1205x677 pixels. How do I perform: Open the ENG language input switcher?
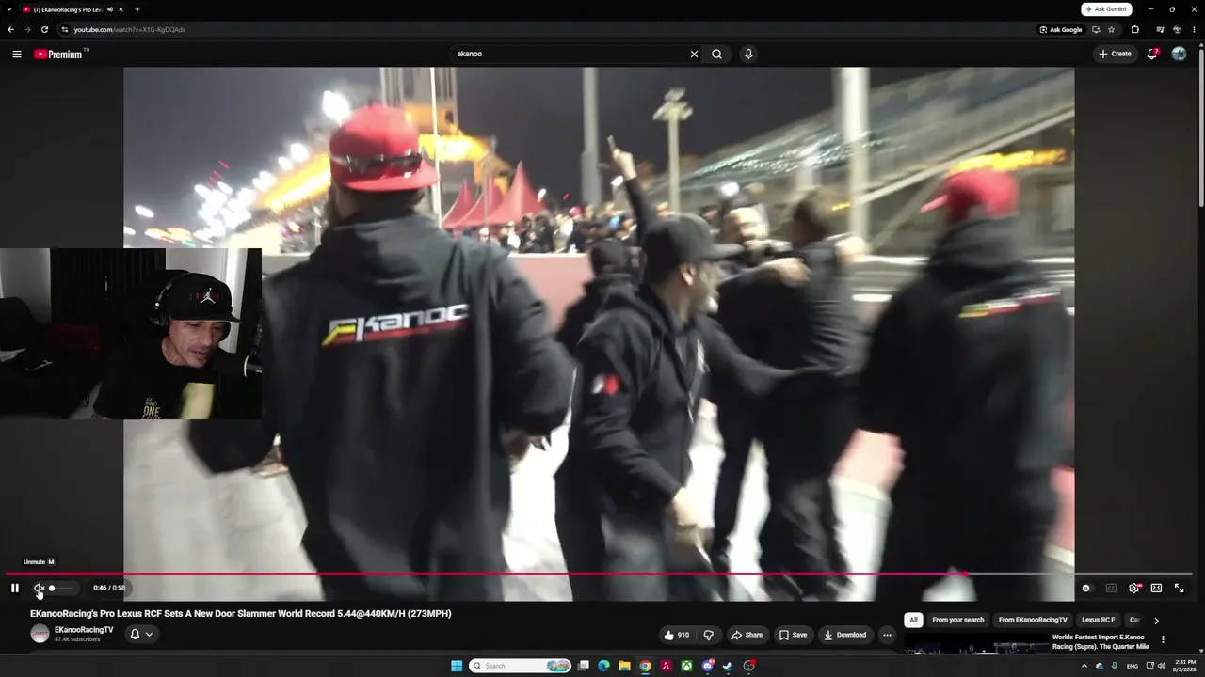[1133, 666]
